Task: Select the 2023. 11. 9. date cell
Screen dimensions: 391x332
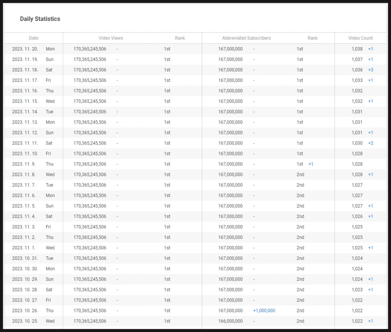Action: coord(24,164)
